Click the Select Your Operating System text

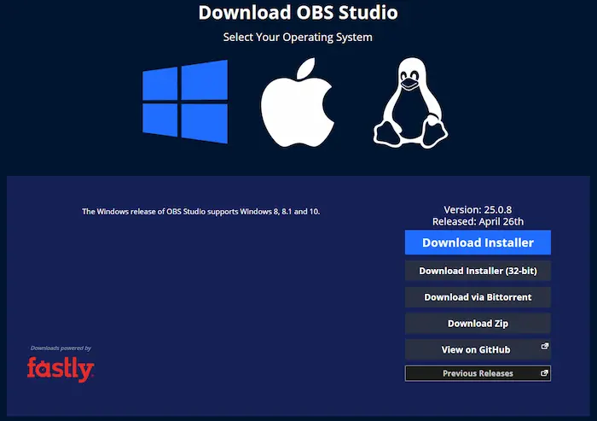point(298,38)
